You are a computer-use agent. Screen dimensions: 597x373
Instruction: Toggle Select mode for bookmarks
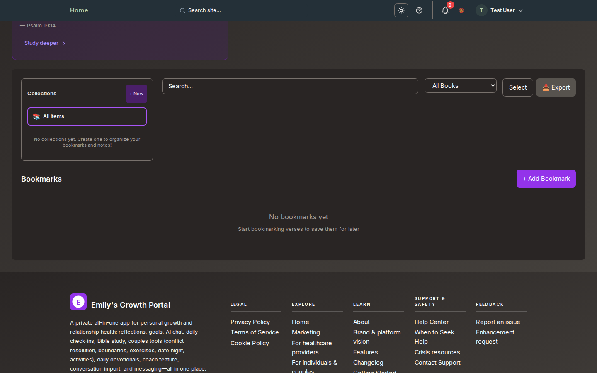(x=517, y=87)
